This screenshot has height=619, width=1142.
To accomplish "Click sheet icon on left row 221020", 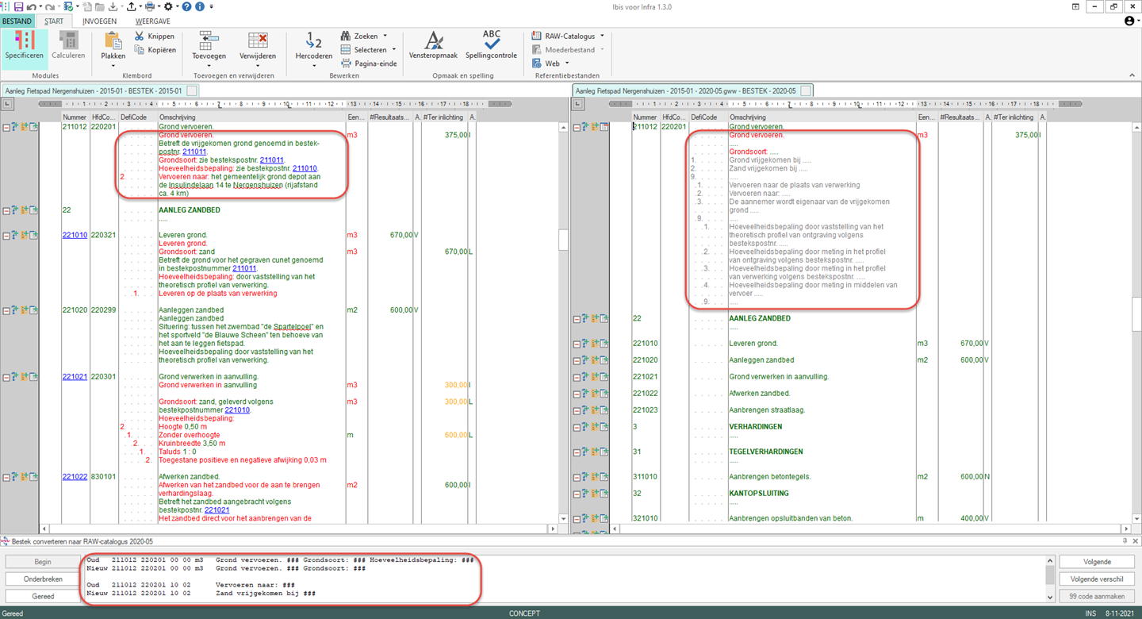I will (34, 310).
